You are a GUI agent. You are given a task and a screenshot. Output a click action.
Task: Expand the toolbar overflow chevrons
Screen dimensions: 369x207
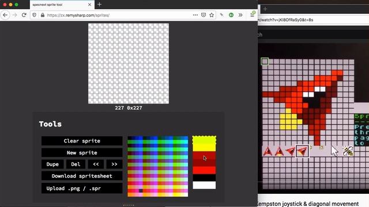[x=240, y=15]
